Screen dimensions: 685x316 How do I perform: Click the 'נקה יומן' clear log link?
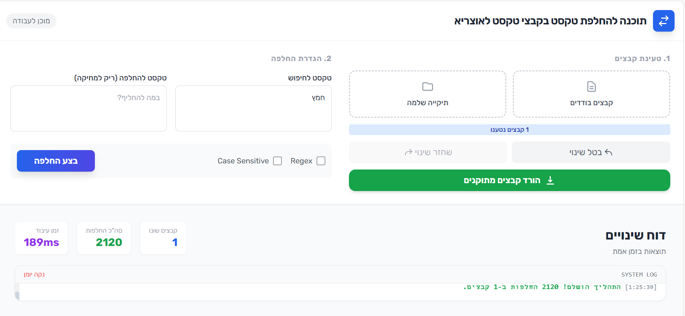(x=34, y=274)
